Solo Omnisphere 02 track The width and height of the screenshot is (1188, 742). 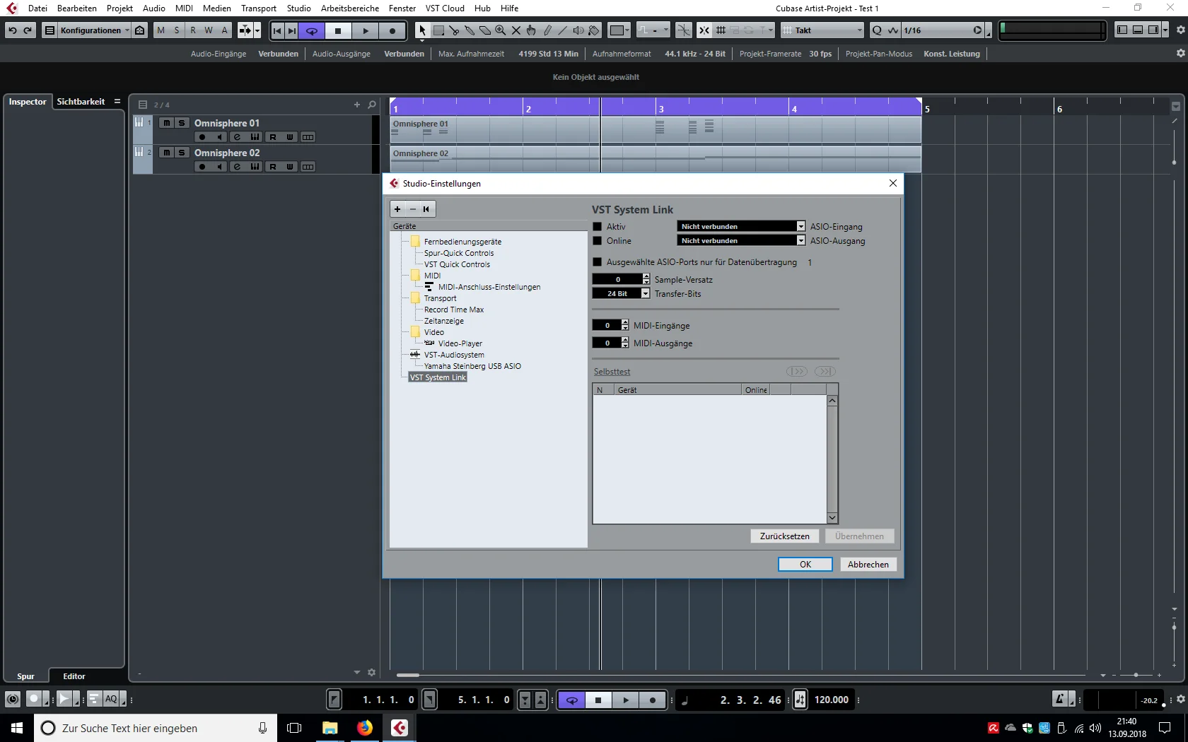[x=182, y=153]
